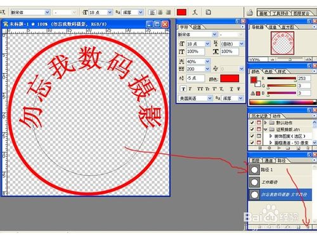Switch to 段落 paragraph tab

tap(197, 27)
